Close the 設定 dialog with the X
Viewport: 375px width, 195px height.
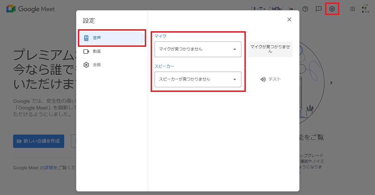(289, 19)
